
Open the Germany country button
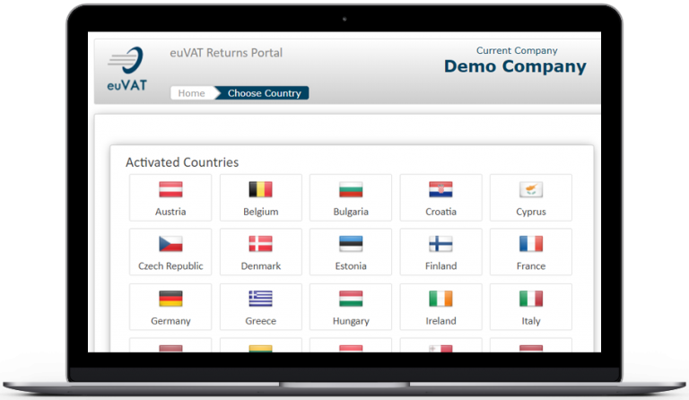point(170,307)
